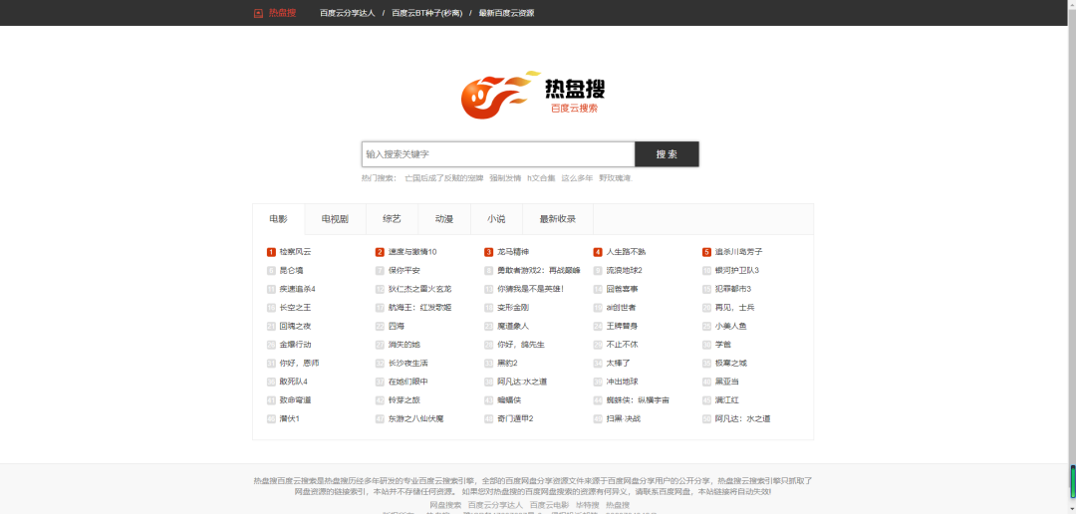Open movie entry 金爆行动
1076x514 pixels.
point(295,345)
